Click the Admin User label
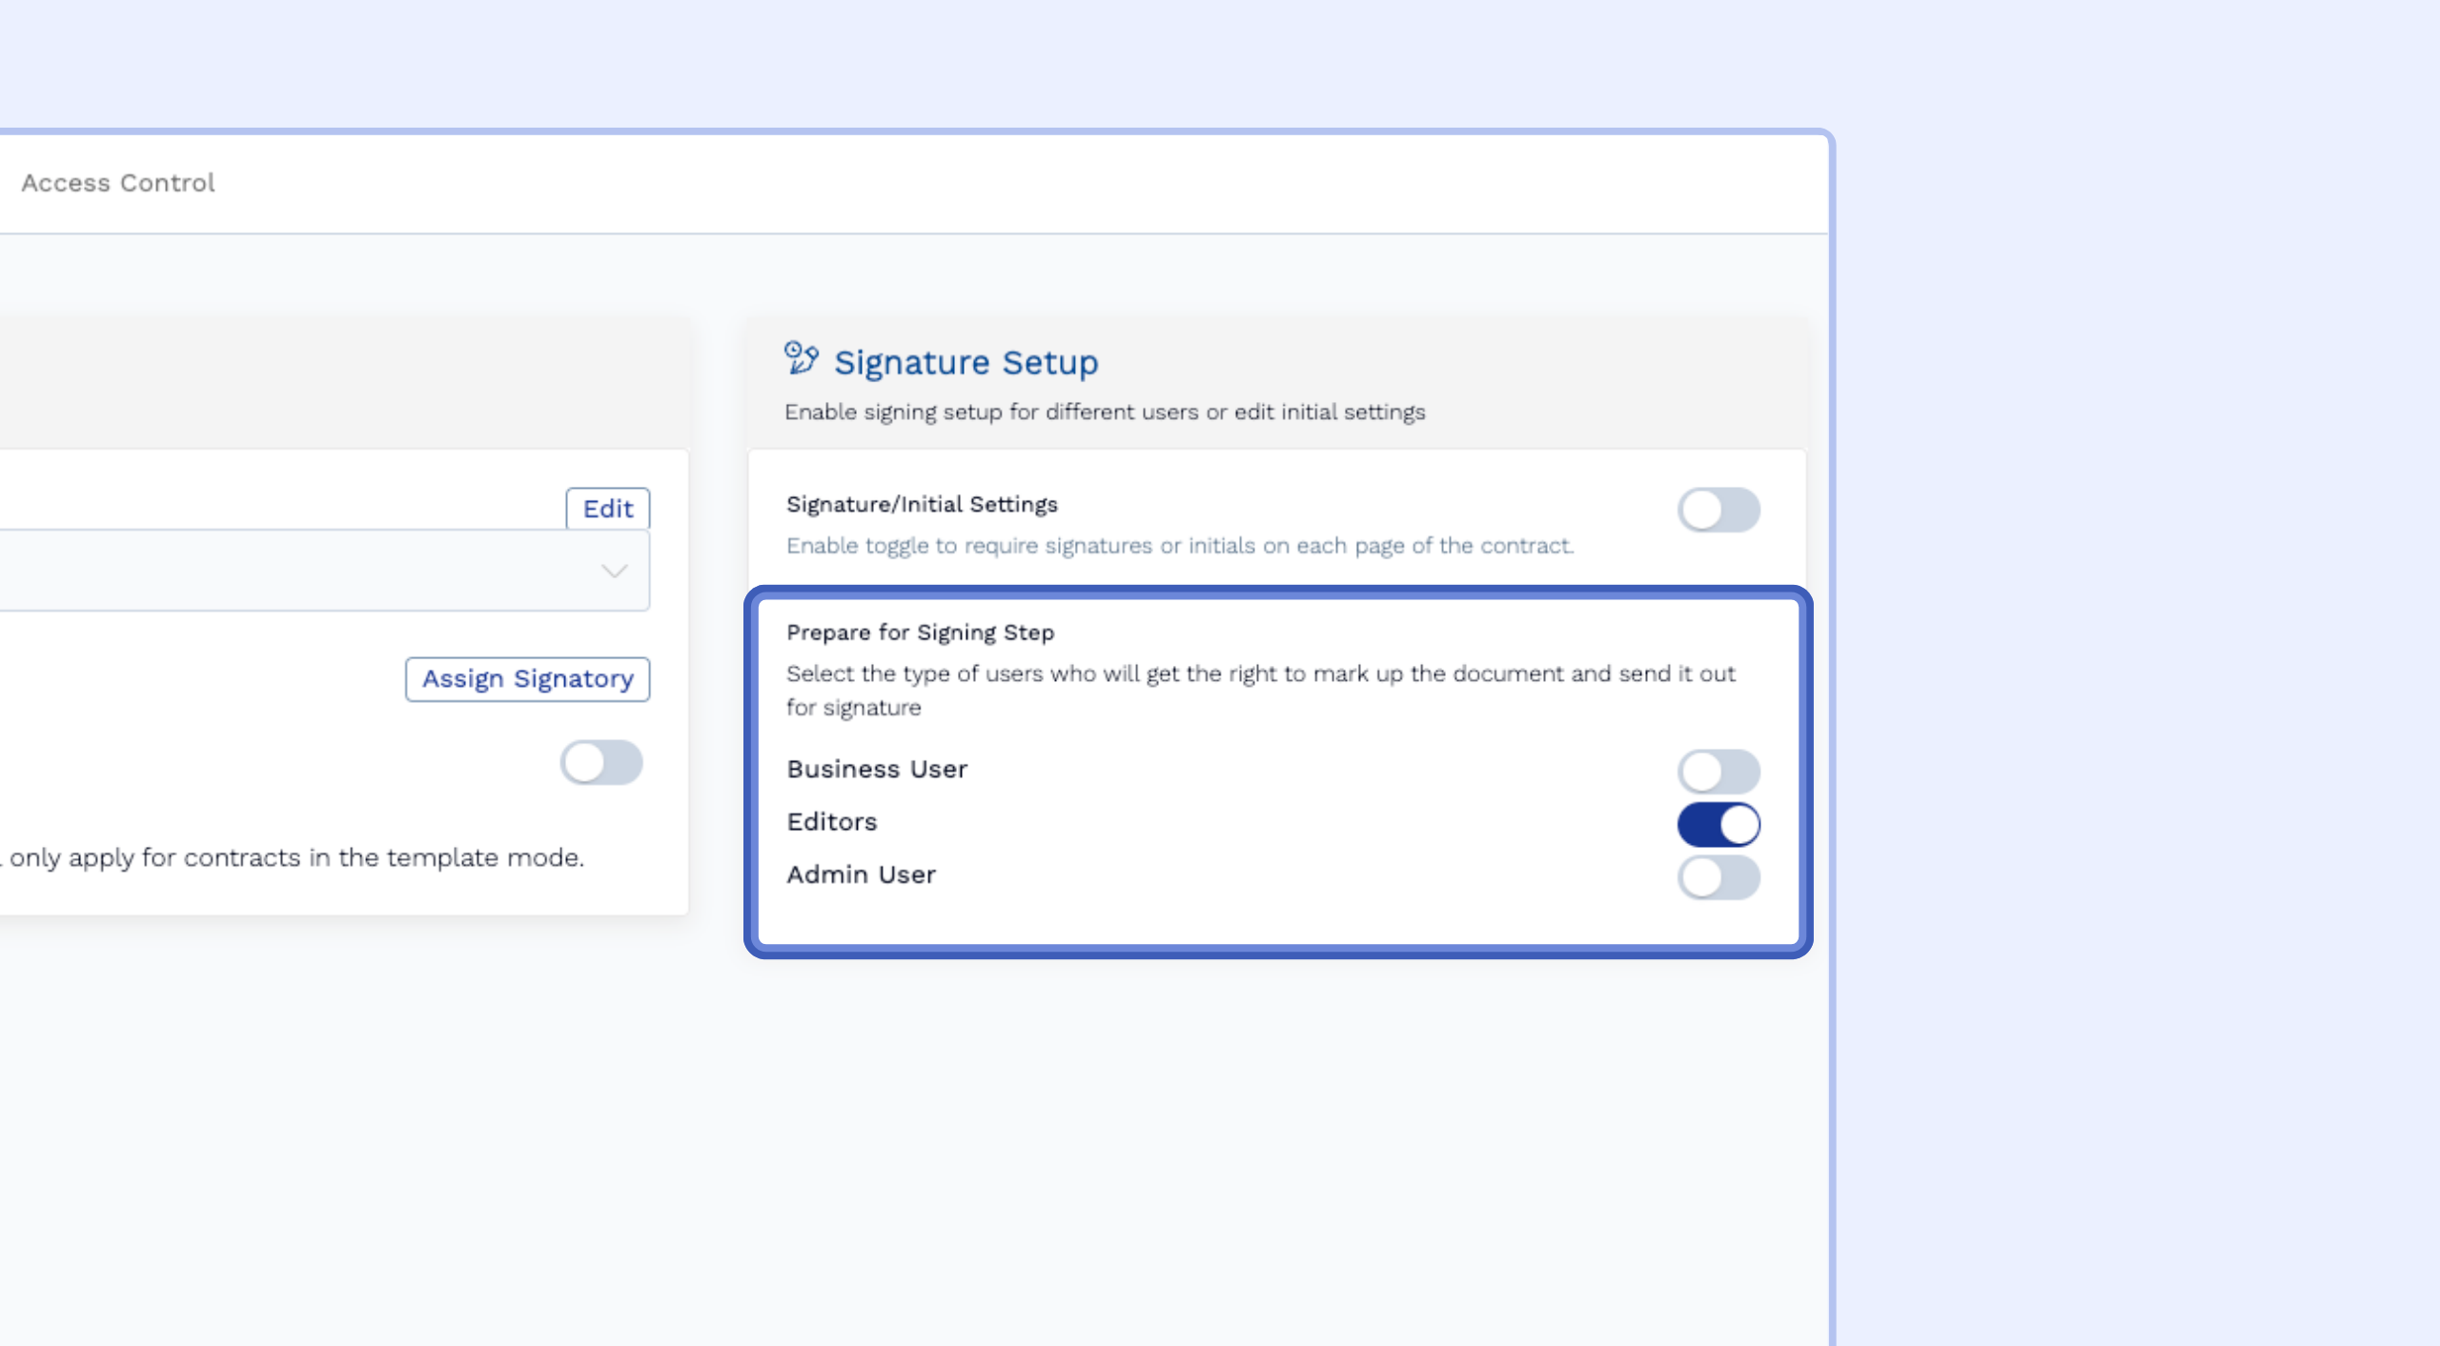Image resolution: width=2440 pixels, height=1346 pixels. (x=861, y=874)
